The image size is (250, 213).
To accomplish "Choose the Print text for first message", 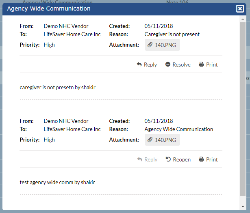I will 212,65.
